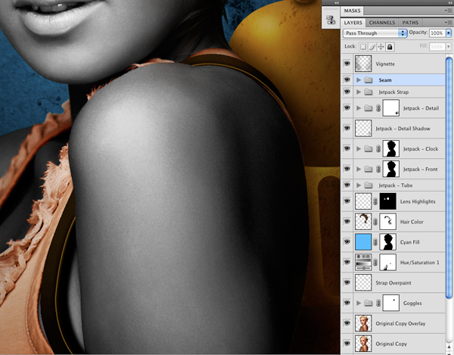Expand the Jetpack – Front group
This screenshot has width=454, height=355.
359,169
